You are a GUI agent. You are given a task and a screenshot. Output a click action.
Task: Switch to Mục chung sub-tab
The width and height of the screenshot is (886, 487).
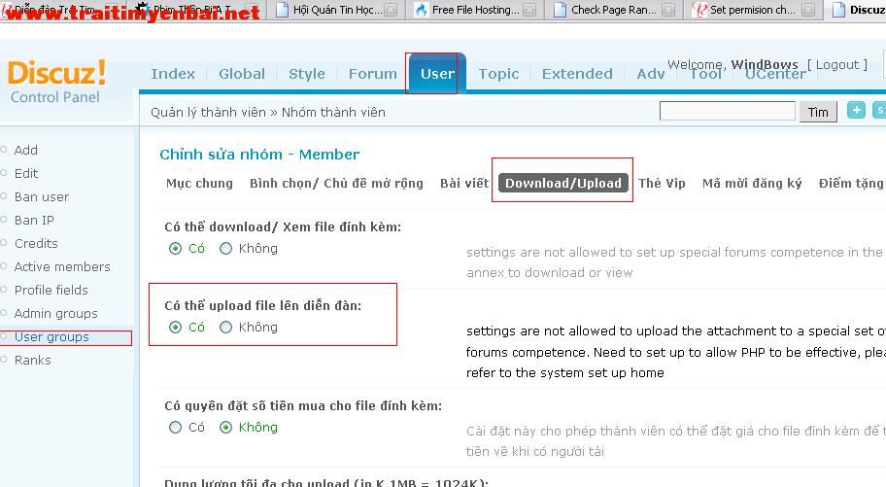pyautogui.click(x=199, y=184)
